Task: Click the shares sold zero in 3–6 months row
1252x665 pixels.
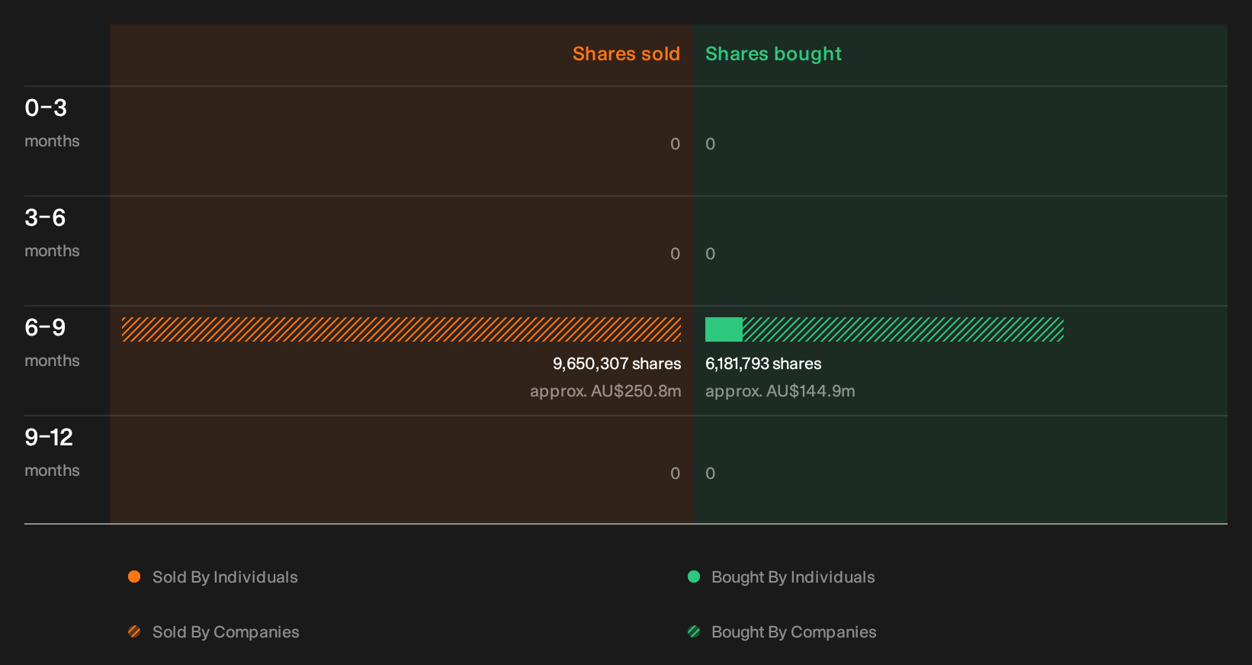Action: pyautogui.click(x=675, y=254)
